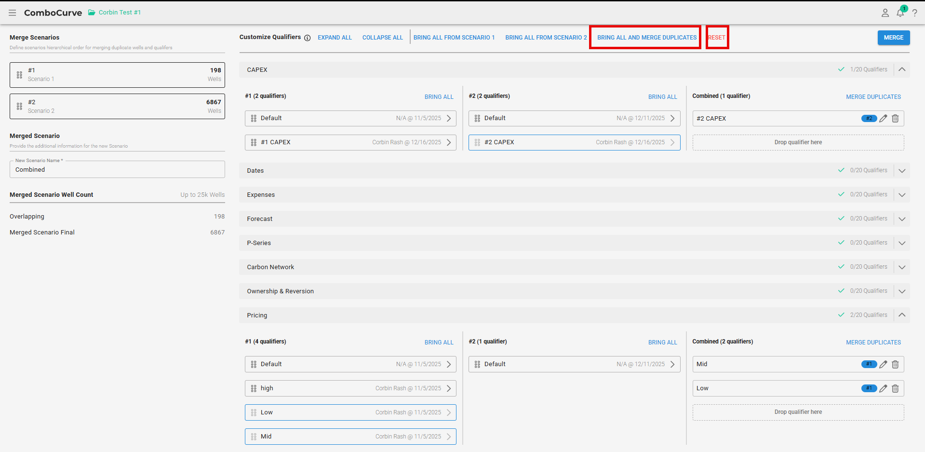
Task: Open the hamburger navigation menu
Action: point(12,13)
